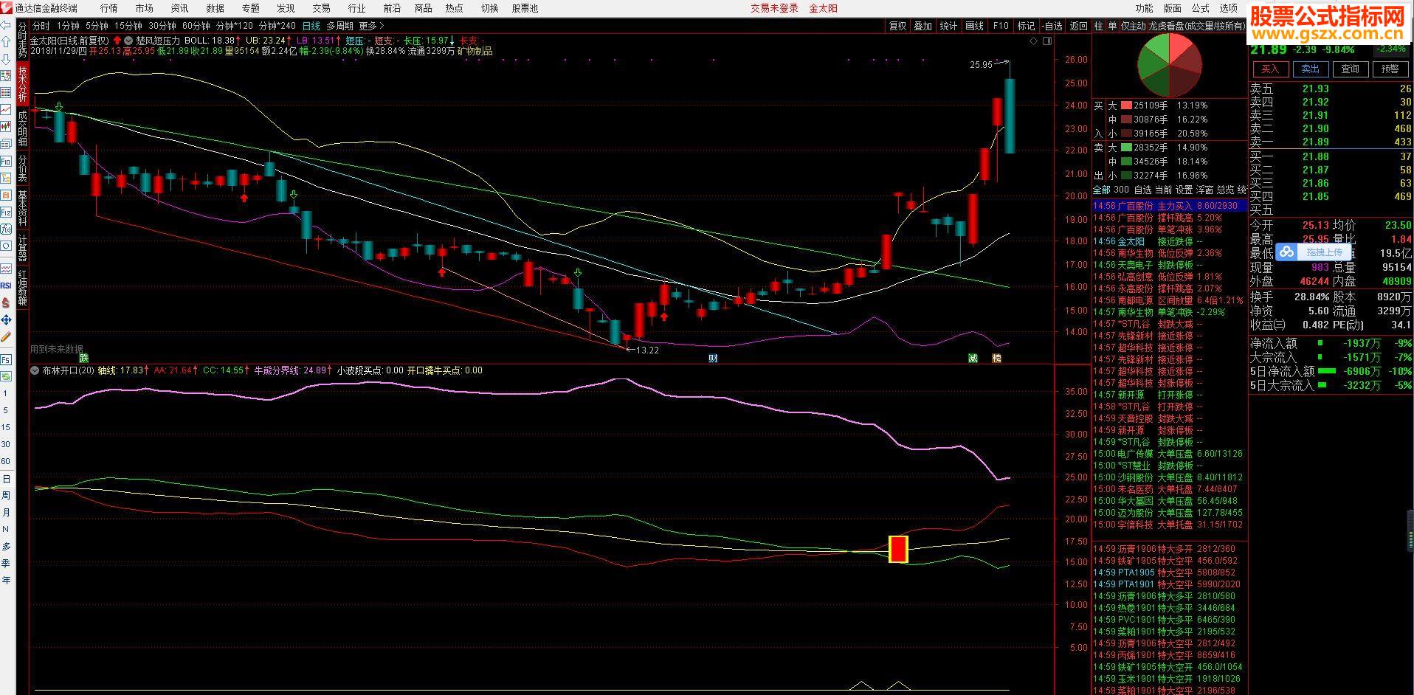Switch to the 成交明细 vertical tab
1414x695 pixels.
click(x=22, y=128)
